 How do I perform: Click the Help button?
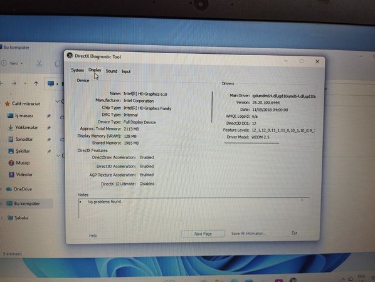point(93,236)
